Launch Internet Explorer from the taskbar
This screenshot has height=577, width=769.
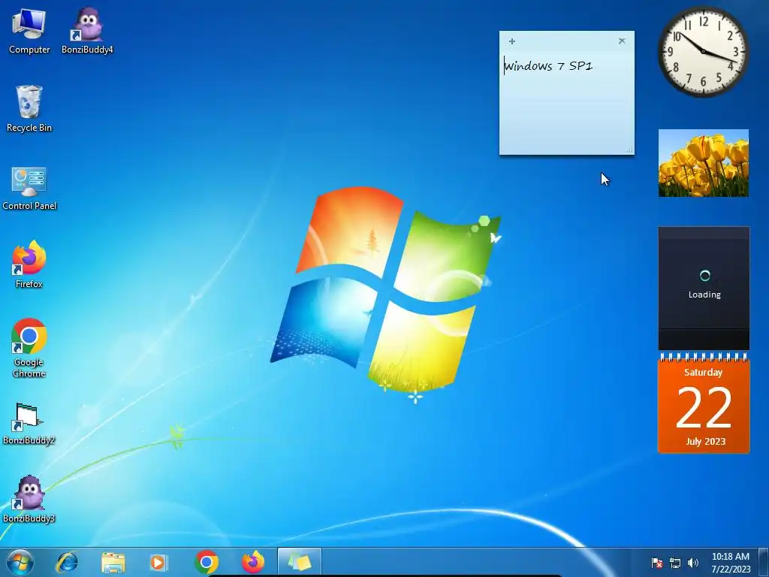[x=67, y=562]
